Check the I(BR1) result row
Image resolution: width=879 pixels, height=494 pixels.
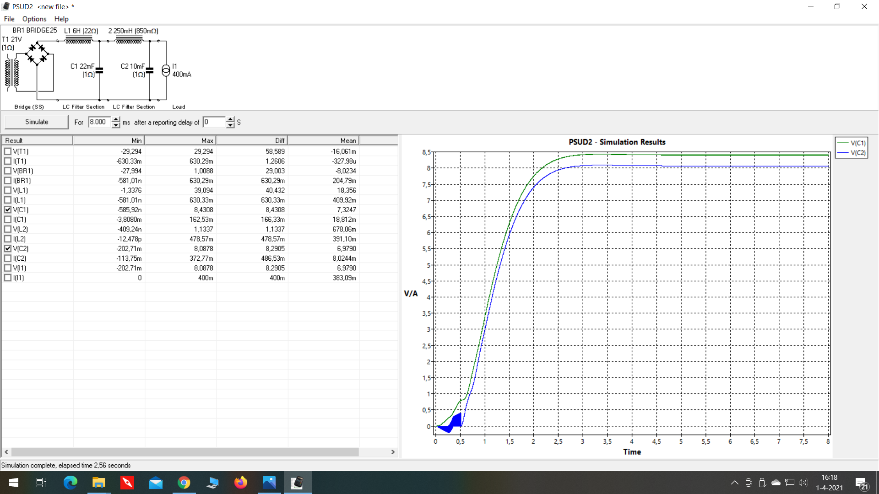(8, 181)
